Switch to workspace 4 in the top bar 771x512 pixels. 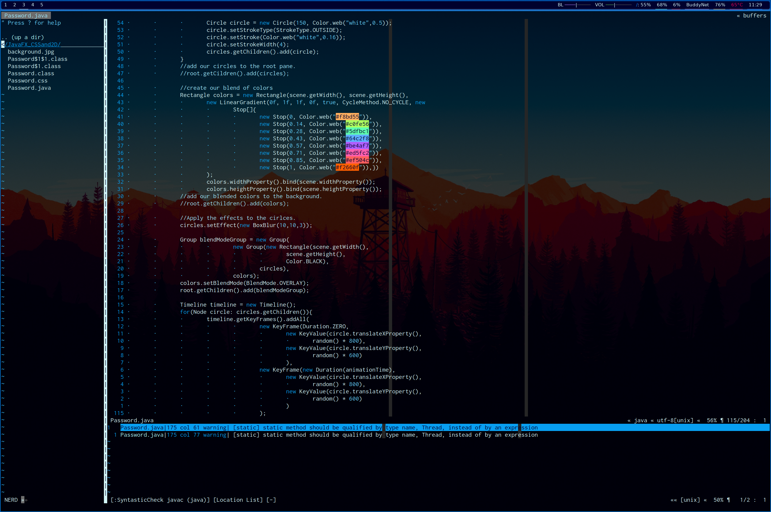33,5
